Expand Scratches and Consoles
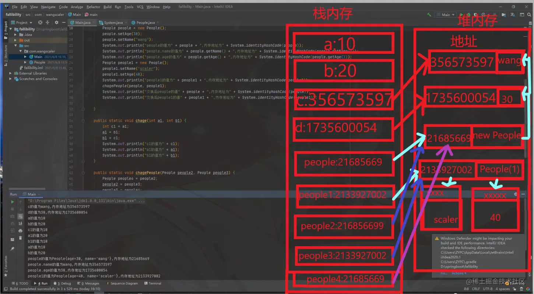Image resolution: width=534 pixels, height=294 pixels. [x=10, y=79]
